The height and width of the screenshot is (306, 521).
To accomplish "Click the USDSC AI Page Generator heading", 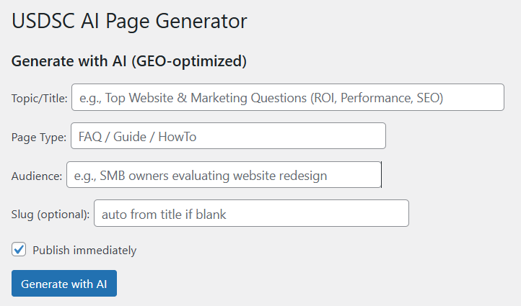I will coord(129,22).
